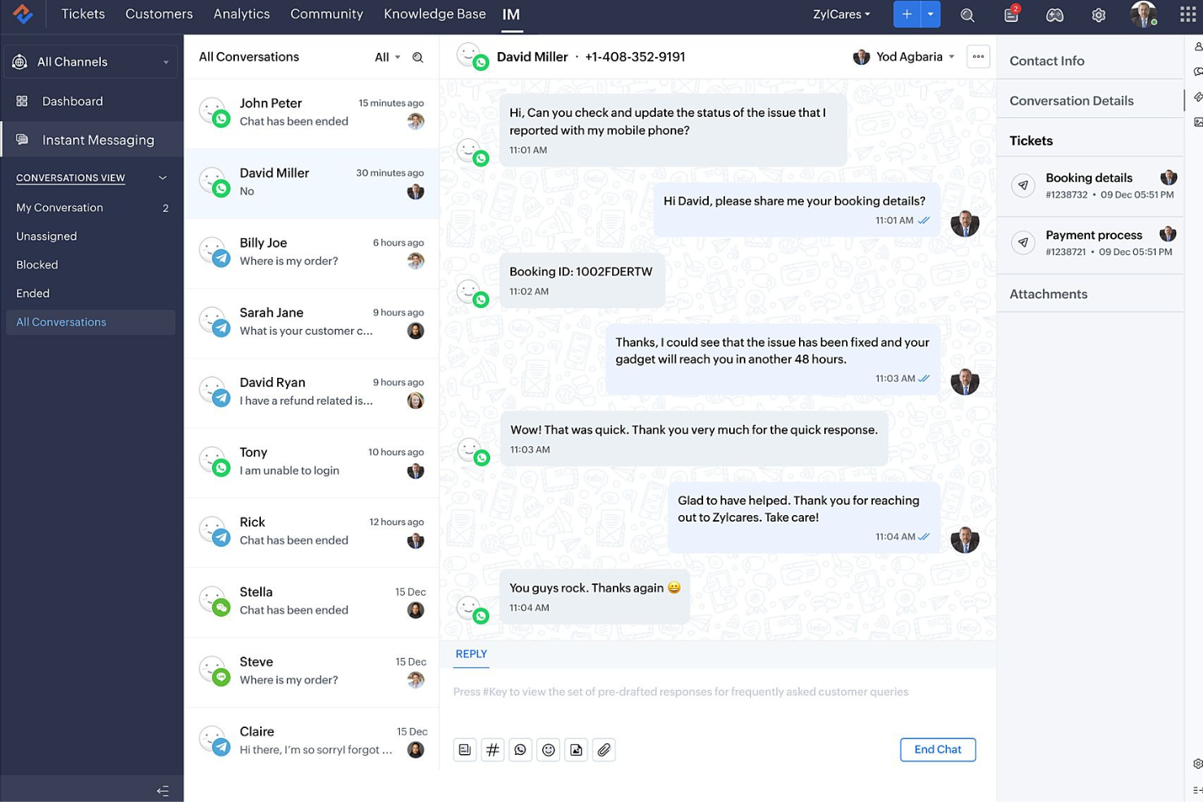Image resolution: width=1203 pixels, height=802 pixels.
Task: Click the reply message input field
Action: (718, 692)
